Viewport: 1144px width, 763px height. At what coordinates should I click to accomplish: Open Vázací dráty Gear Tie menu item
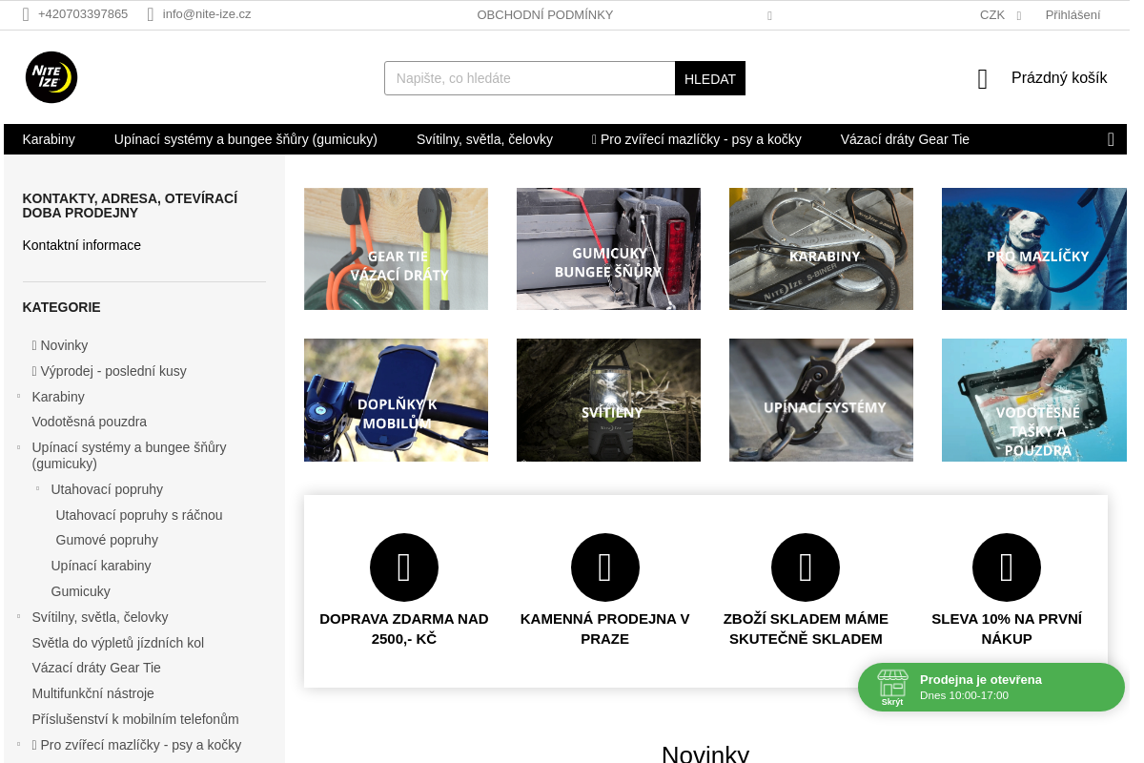904,139
